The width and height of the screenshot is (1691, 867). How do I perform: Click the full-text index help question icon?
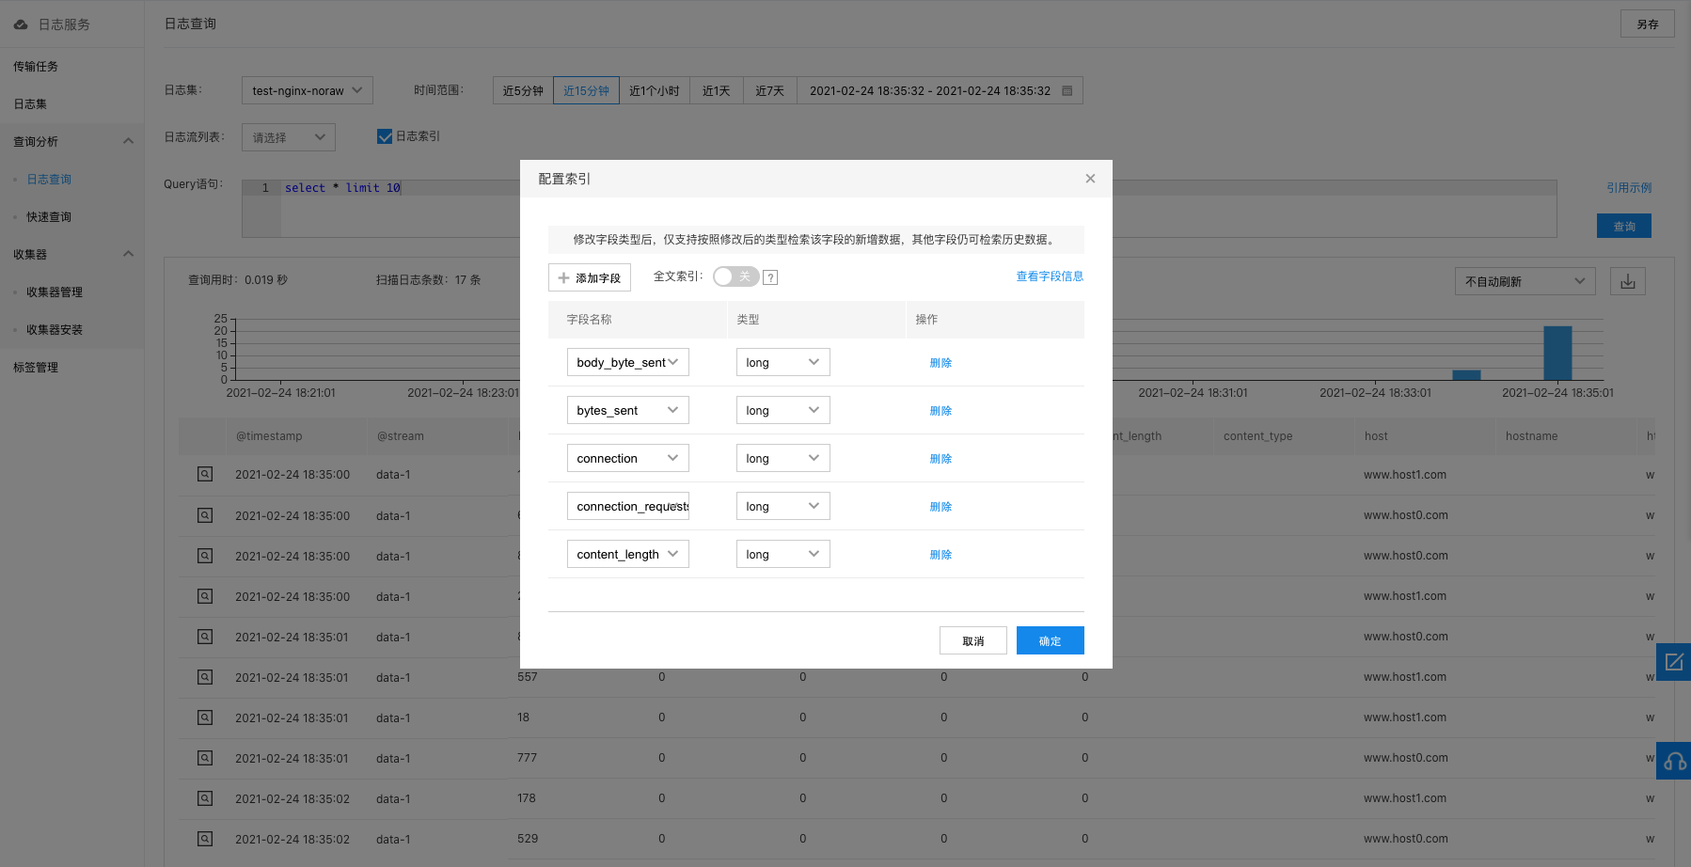[770, 277]
